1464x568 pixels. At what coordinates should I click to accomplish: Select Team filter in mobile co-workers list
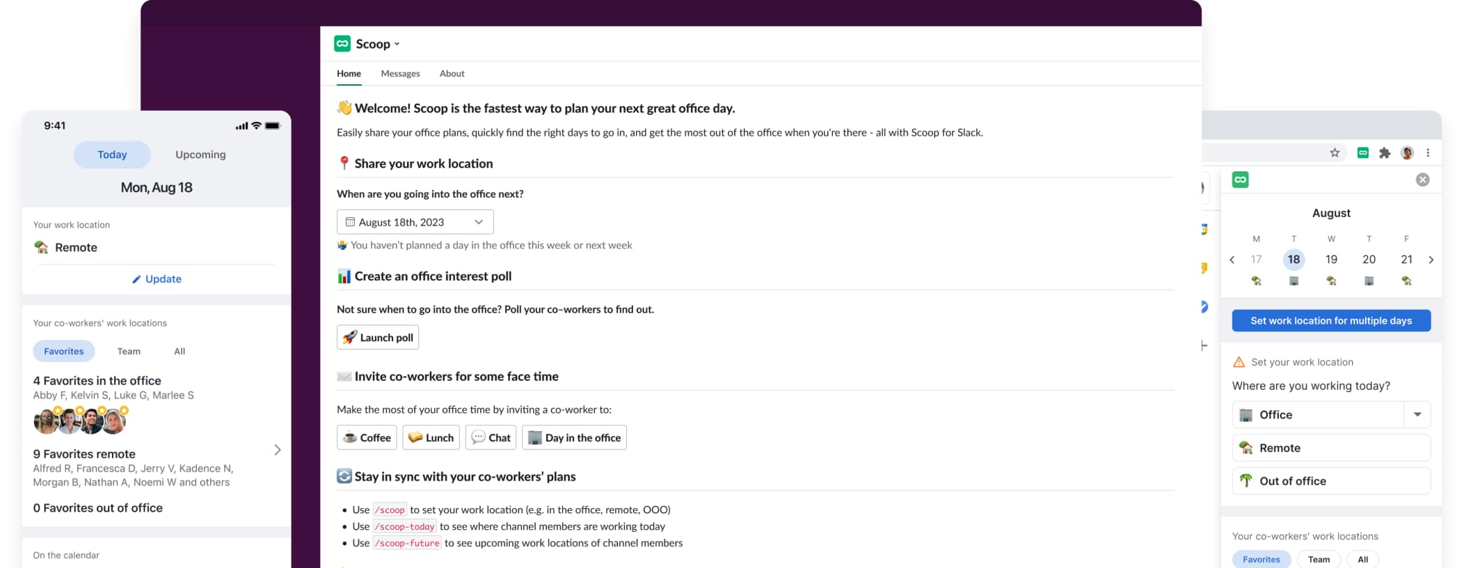129,352
